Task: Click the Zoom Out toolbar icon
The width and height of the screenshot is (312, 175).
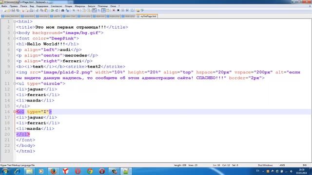Action: click(x=78, y=10)
